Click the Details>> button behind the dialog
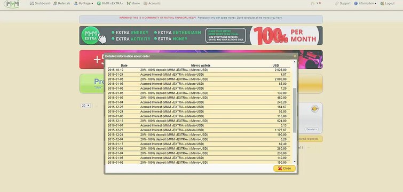Screen dimensions: 403x192 (x=312, y=129)
